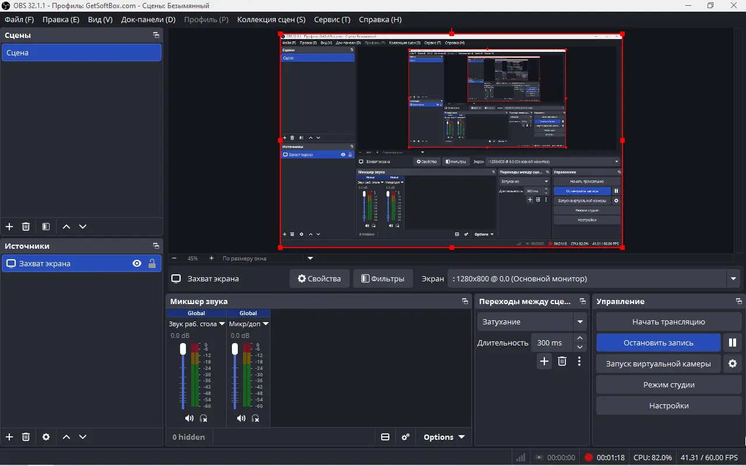
Task: Open Настройки from the controls panel
Action: click(x=668, y=405)
